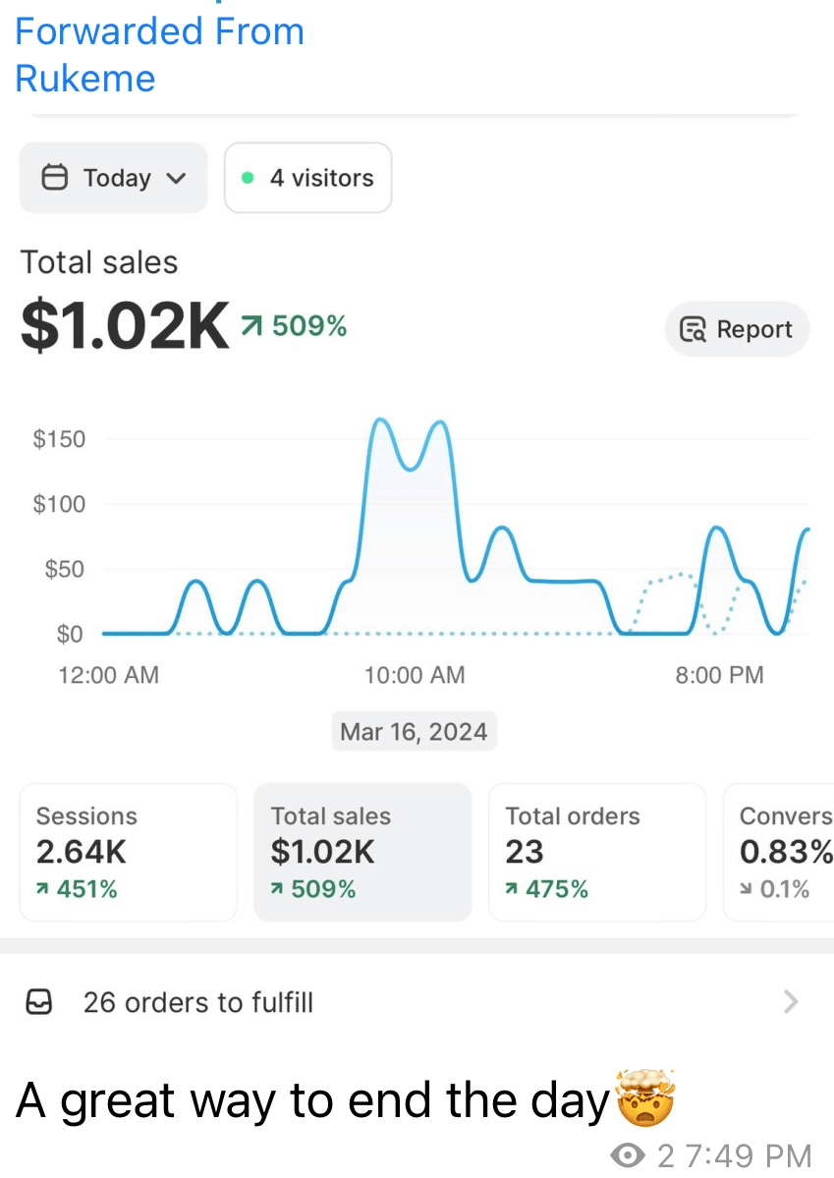Select the Sessions metric card
The width and height of the screenshot is (834, 1178).
click(129, 852)
